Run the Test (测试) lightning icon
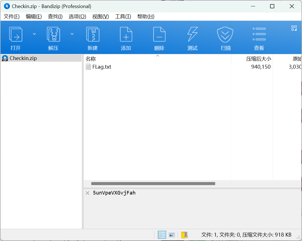This screenshot has width=302, height=241. tap(192, 34)
